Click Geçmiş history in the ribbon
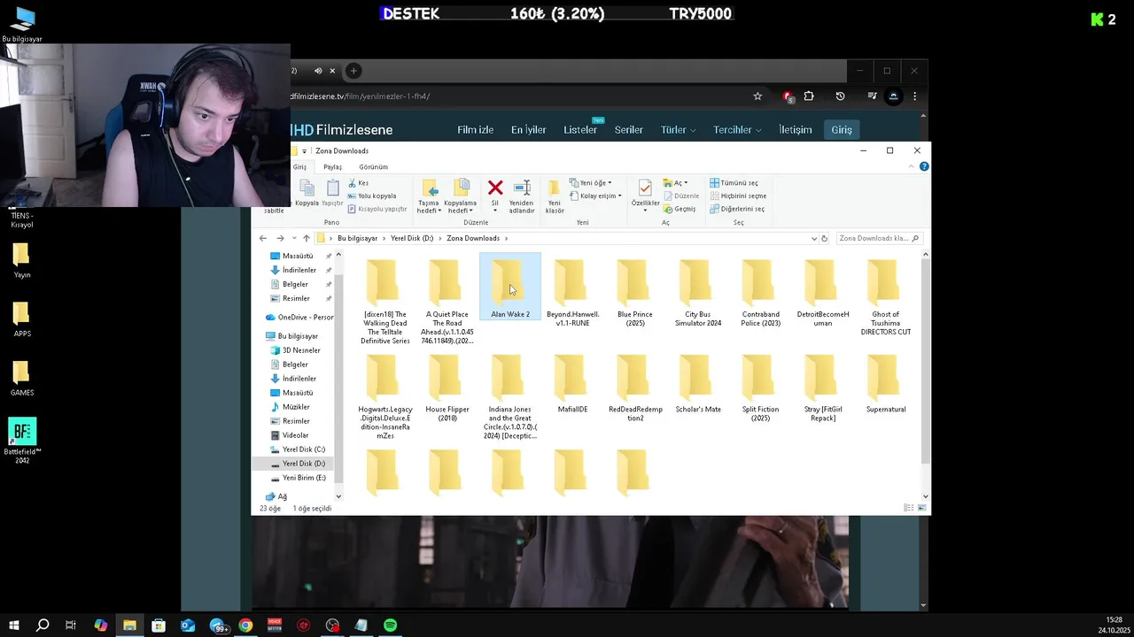The image size is (1134, 637). click(680, 209)
